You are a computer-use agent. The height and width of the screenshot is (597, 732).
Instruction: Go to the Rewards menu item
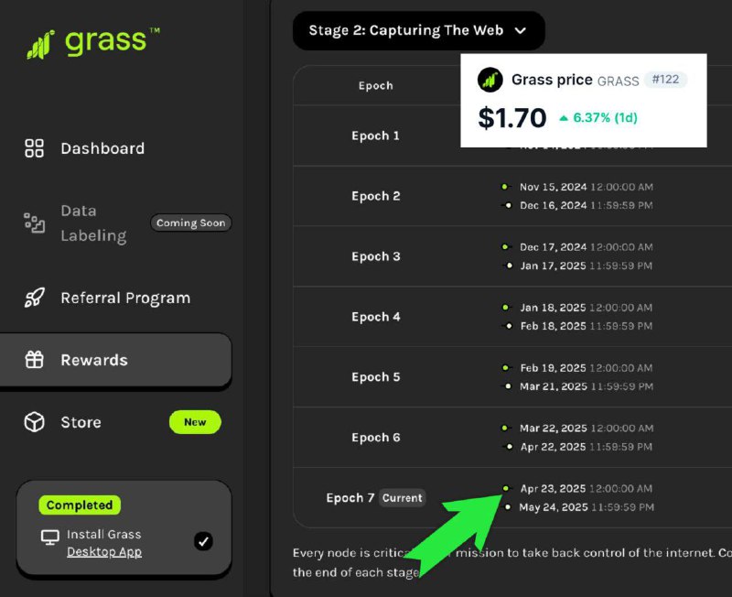(x=115, y=360)
